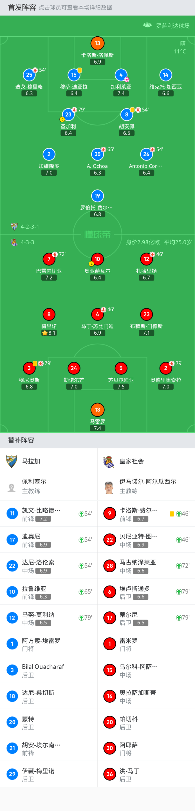The height and width of the screenshot is (811, 195).
Task: Tap Málaga crest beside 4-2-3-1 formation
Action: point(14,226)
